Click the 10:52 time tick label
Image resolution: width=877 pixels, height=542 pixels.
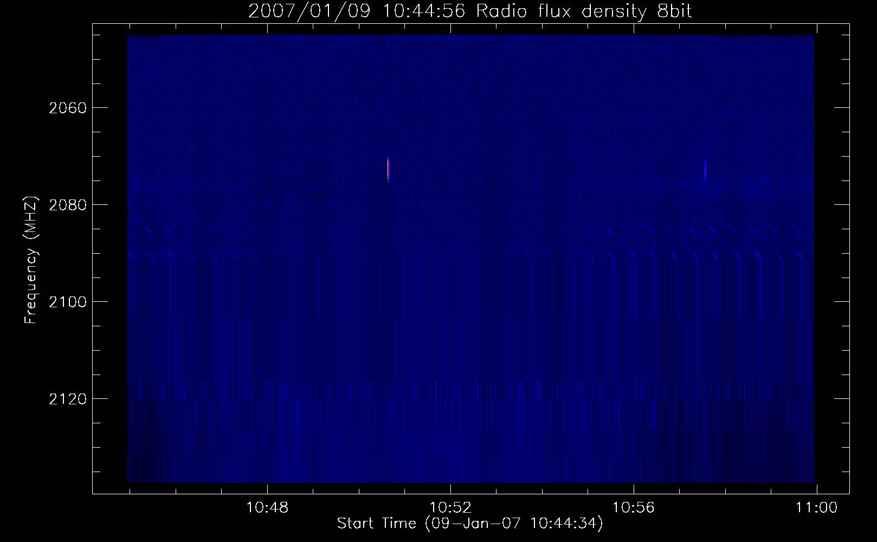coord(450,508)
